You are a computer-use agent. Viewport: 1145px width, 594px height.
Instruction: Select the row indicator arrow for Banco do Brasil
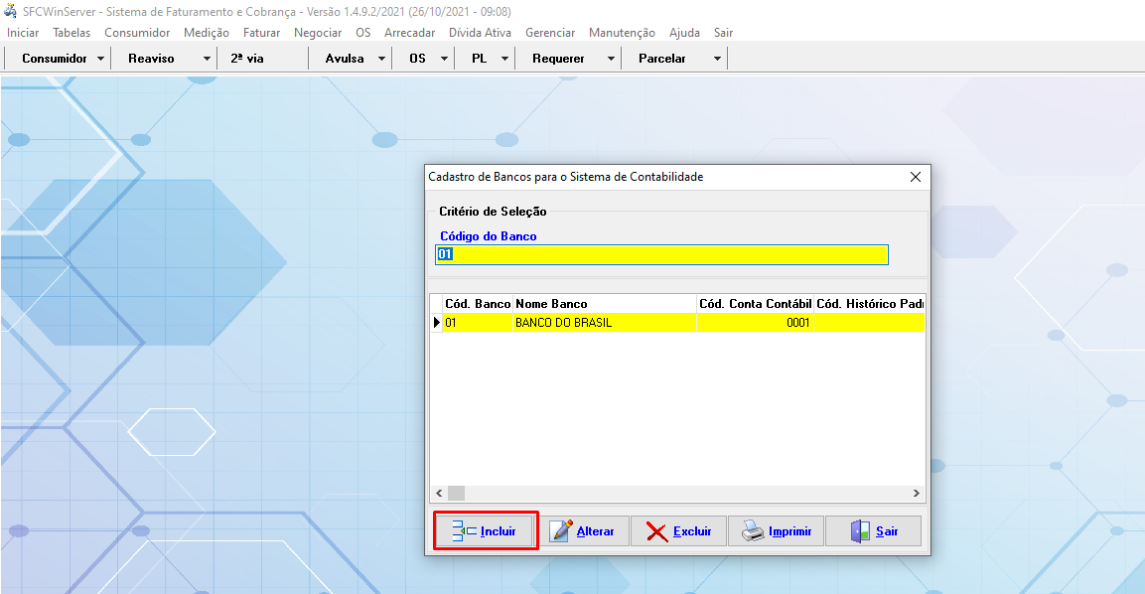[436, 323]
